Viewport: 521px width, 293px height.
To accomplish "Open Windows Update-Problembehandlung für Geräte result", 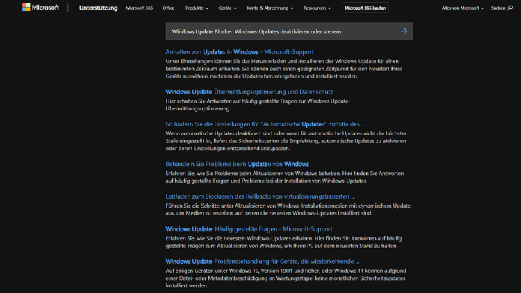I will pos(263,262).
